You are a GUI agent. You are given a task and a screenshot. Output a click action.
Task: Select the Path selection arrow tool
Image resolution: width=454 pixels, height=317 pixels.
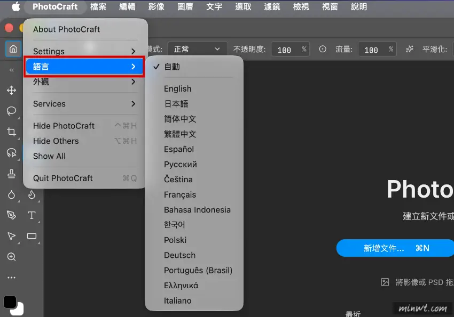click(x=12, y=236)
